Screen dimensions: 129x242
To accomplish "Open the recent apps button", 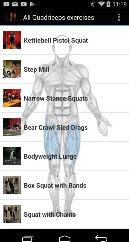I will [x=28, y=238].
